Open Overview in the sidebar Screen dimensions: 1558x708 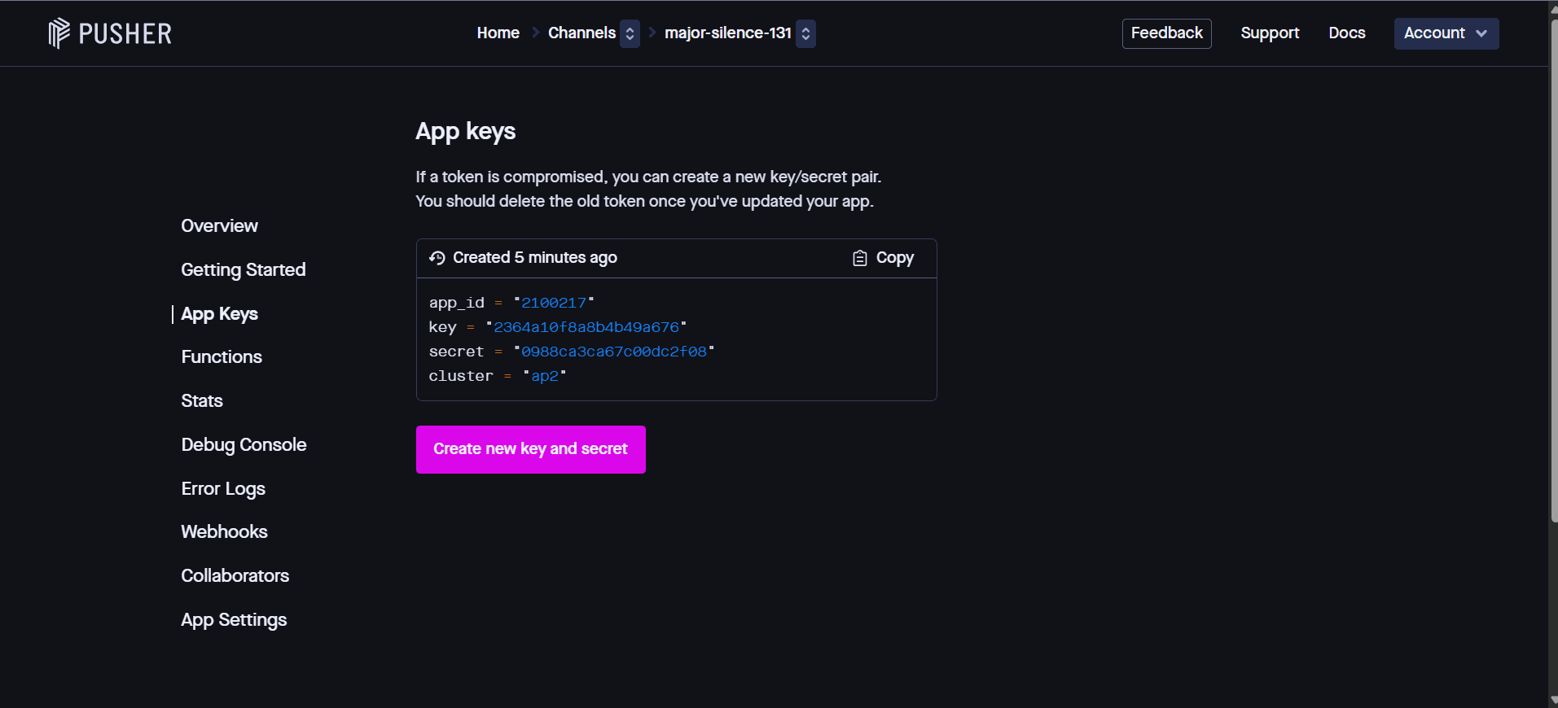[x=219, y=225]
